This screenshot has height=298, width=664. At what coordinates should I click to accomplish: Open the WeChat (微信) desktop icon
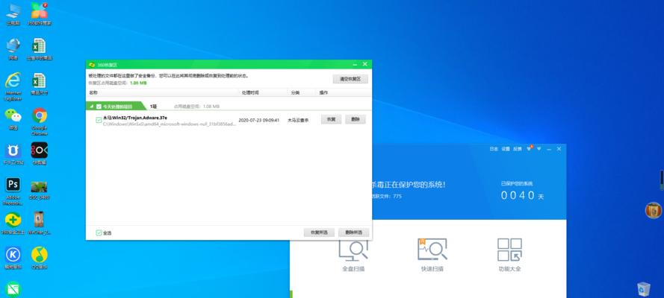tap(13, 119)
